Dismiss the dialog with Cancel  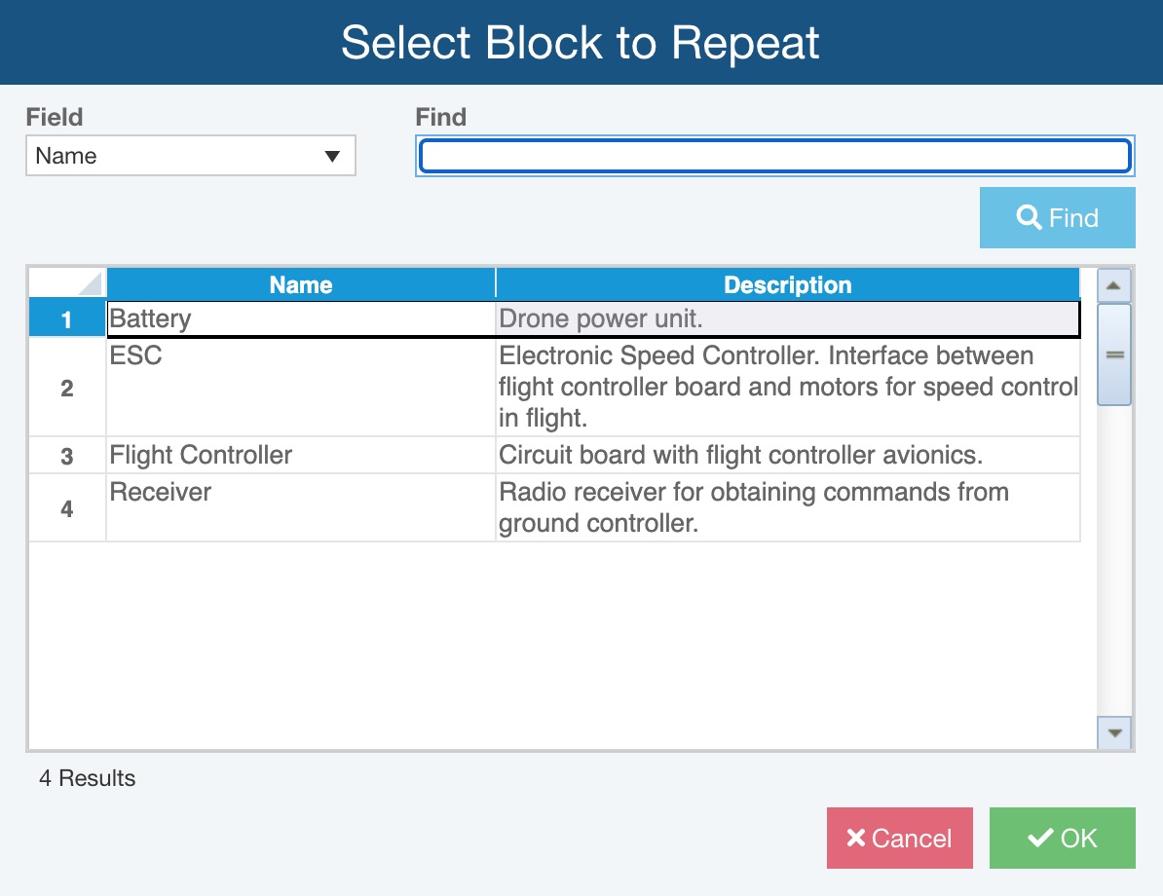(x=899, y=838)
